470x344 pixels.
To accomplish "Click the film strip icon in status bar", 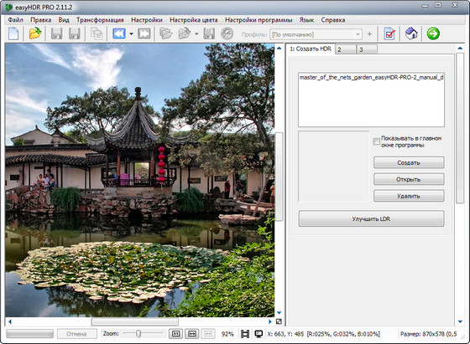I will (245, 334).
